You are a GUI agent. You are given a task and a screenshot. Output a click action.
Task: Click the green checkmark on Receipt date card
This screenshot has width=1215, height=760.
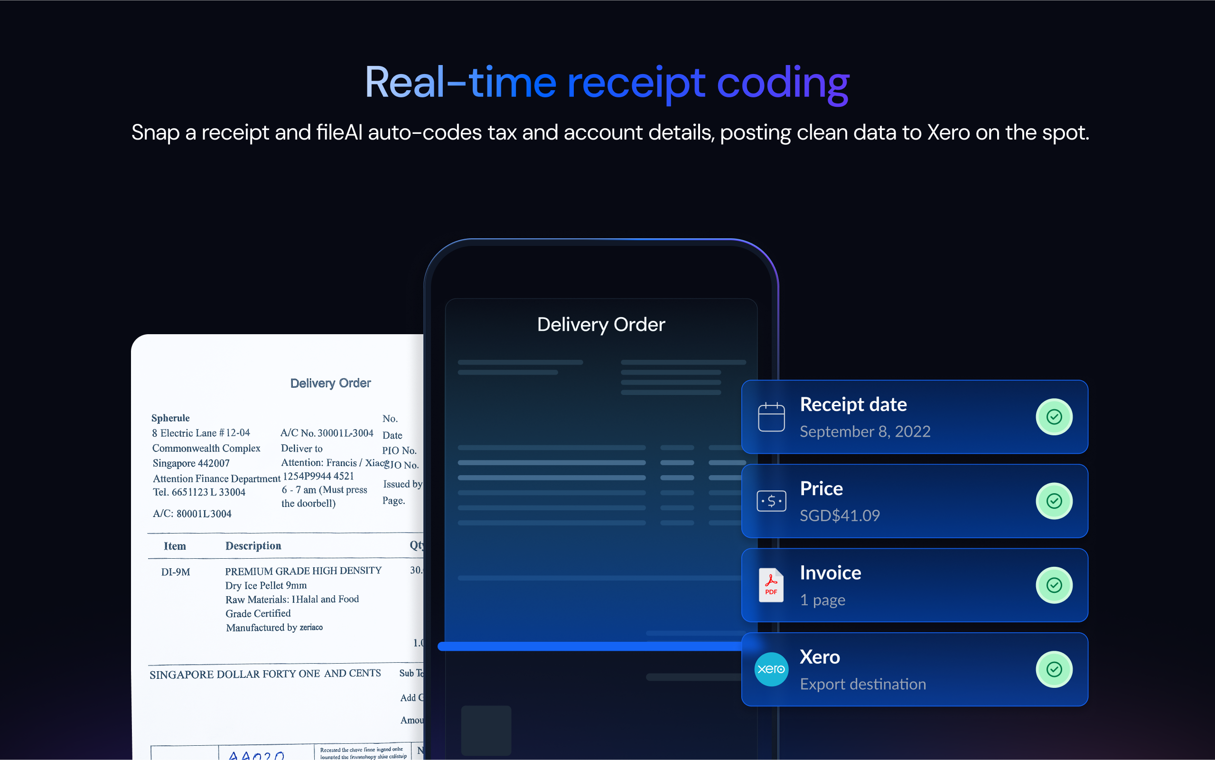pyautogui.click(x=1054, y=417)
